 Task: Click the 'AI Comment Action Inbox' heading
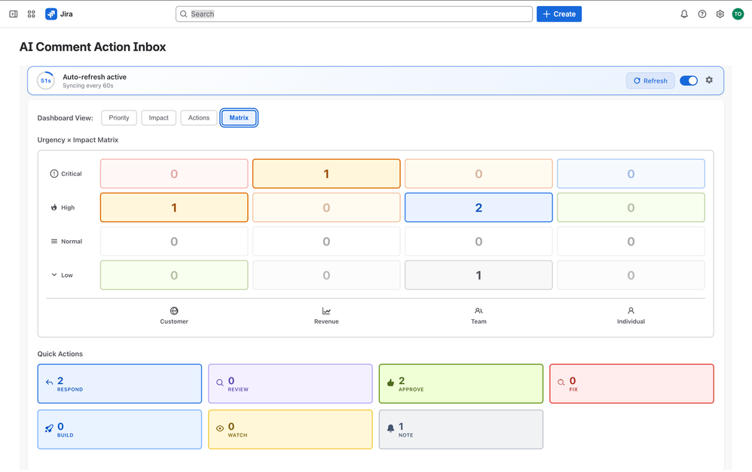(x=93, y=47)
